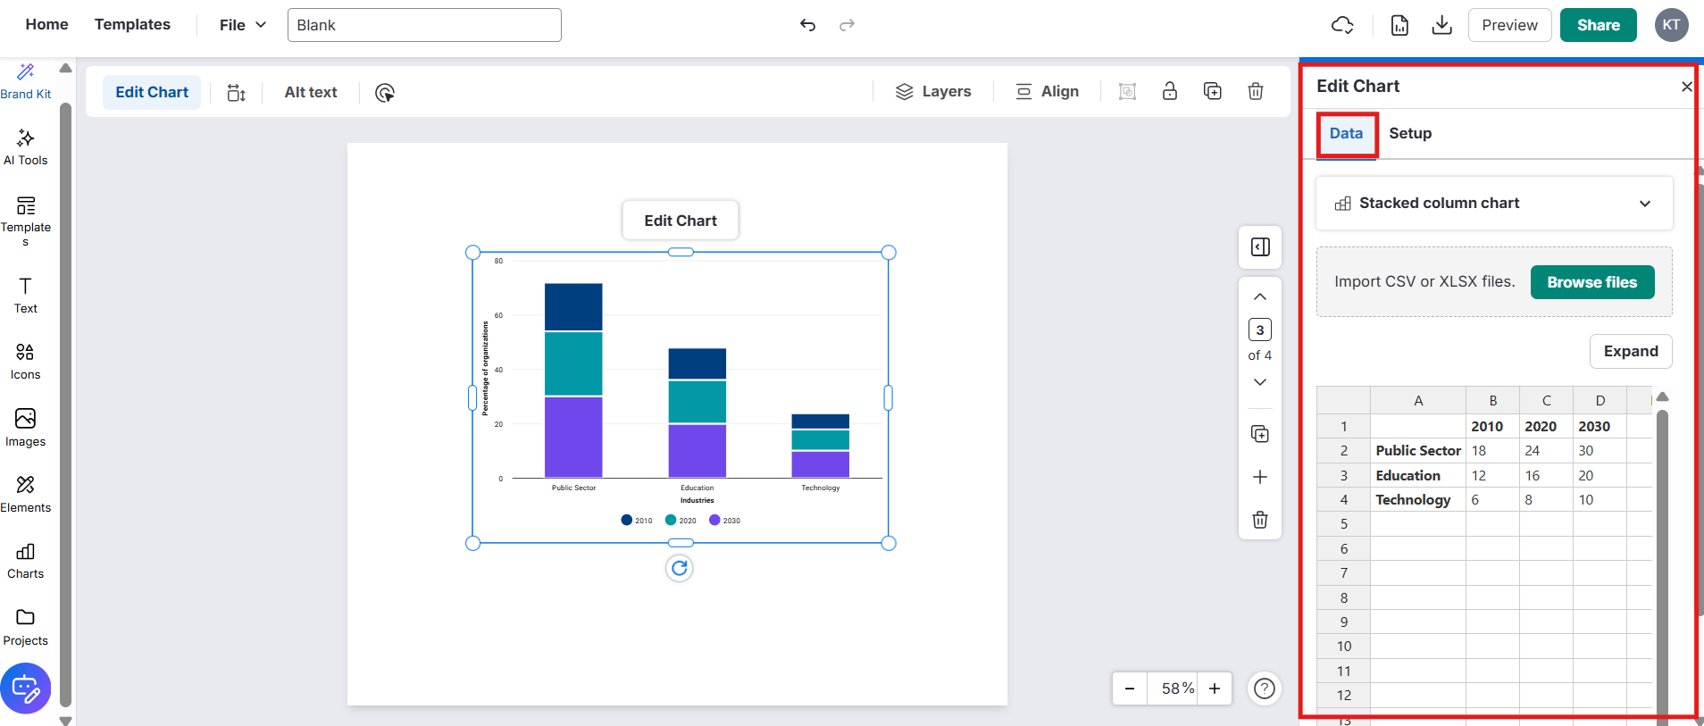The width and height of the screenshot is (1704, 726).
Task: Toggle the side panel collapse button
Action: point(1260,247)
